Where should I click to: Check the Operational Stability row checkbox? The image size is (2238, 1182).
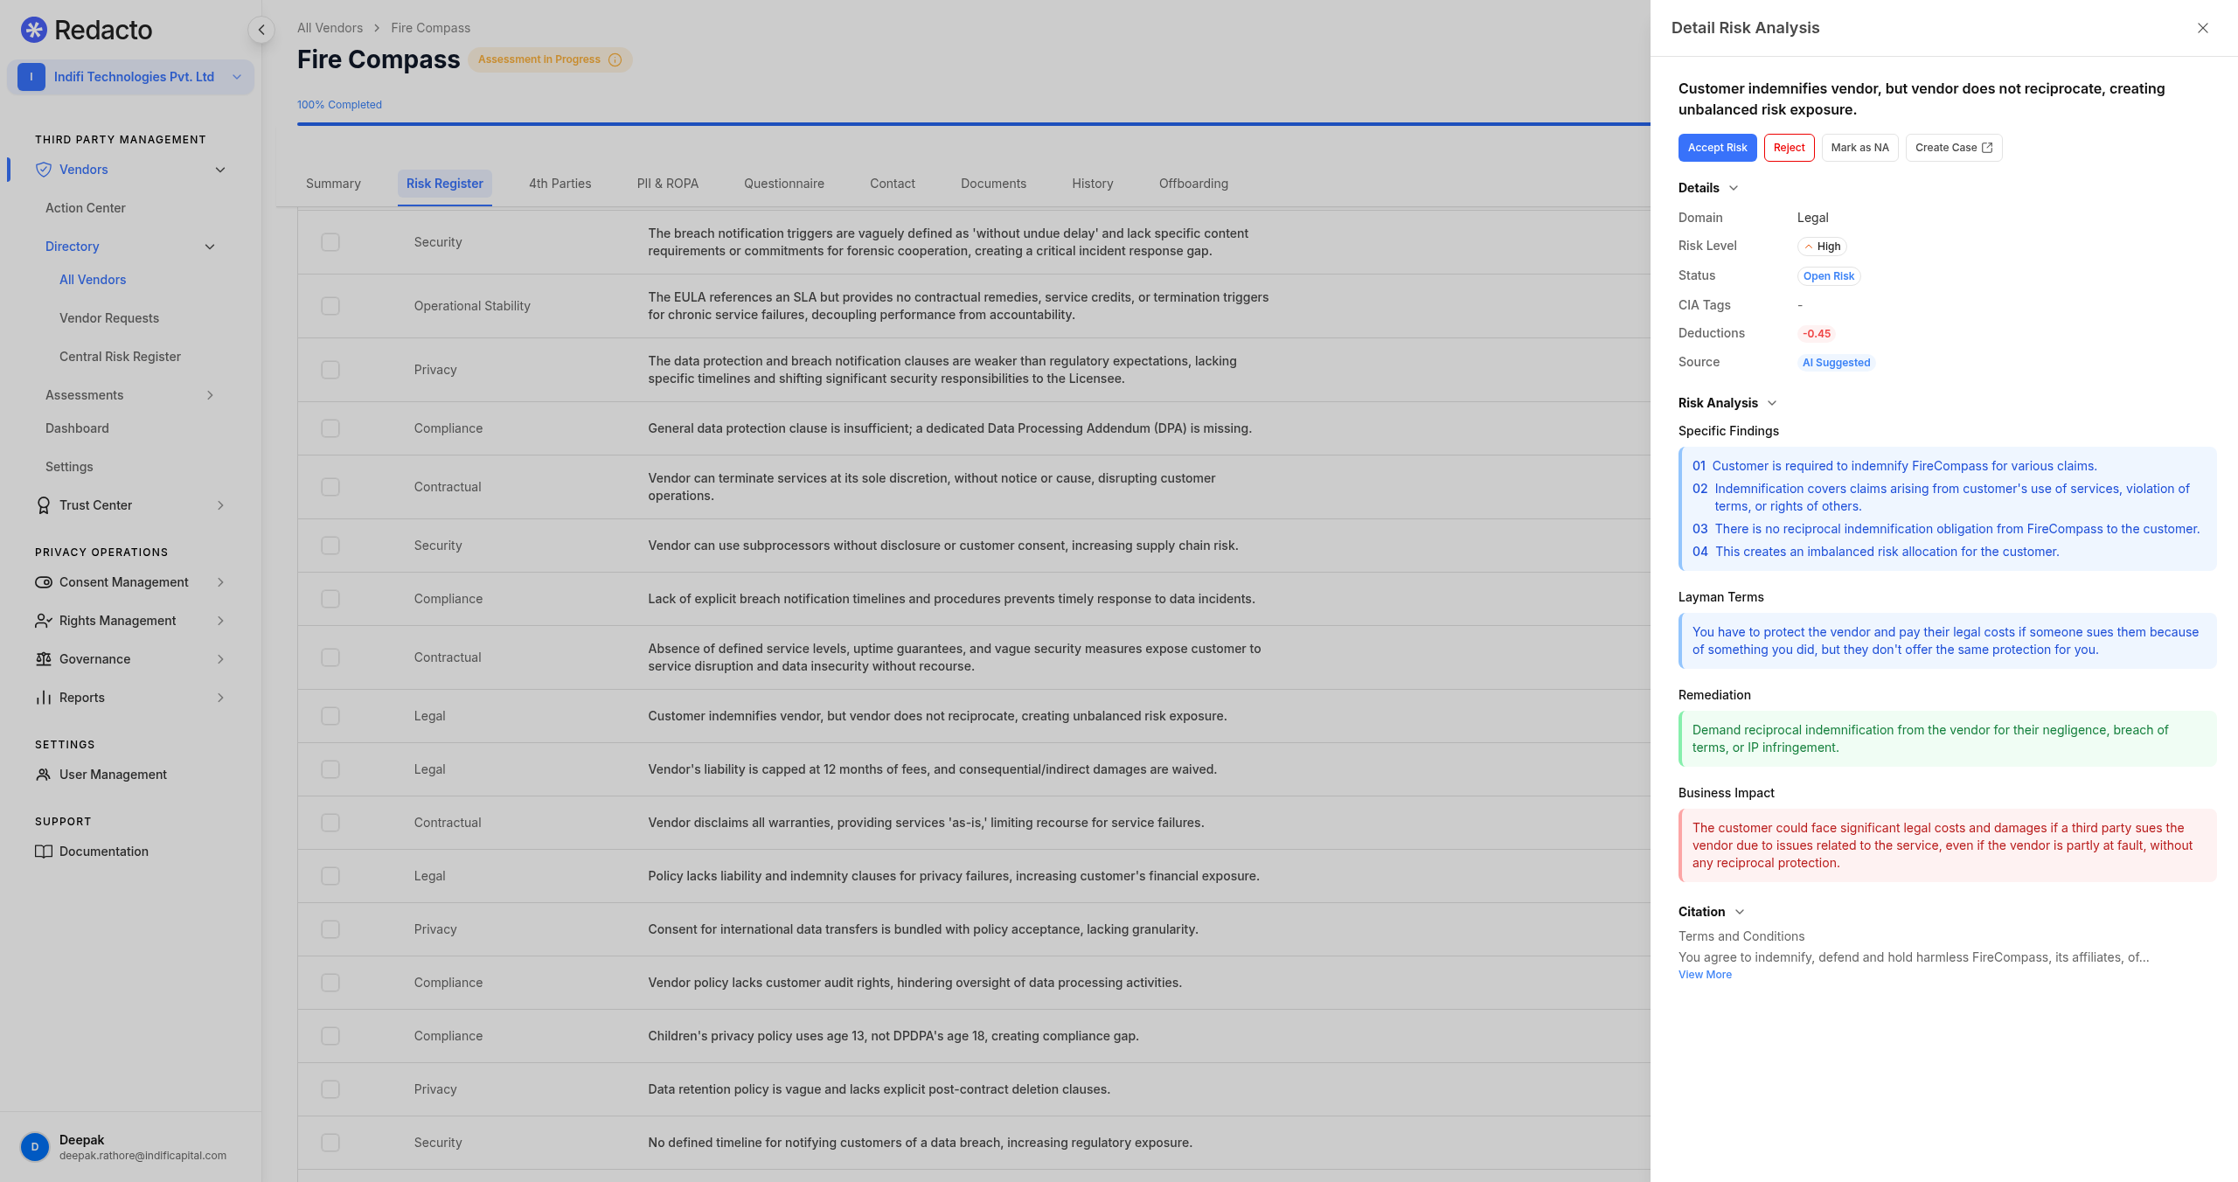[x=330, y=306]
